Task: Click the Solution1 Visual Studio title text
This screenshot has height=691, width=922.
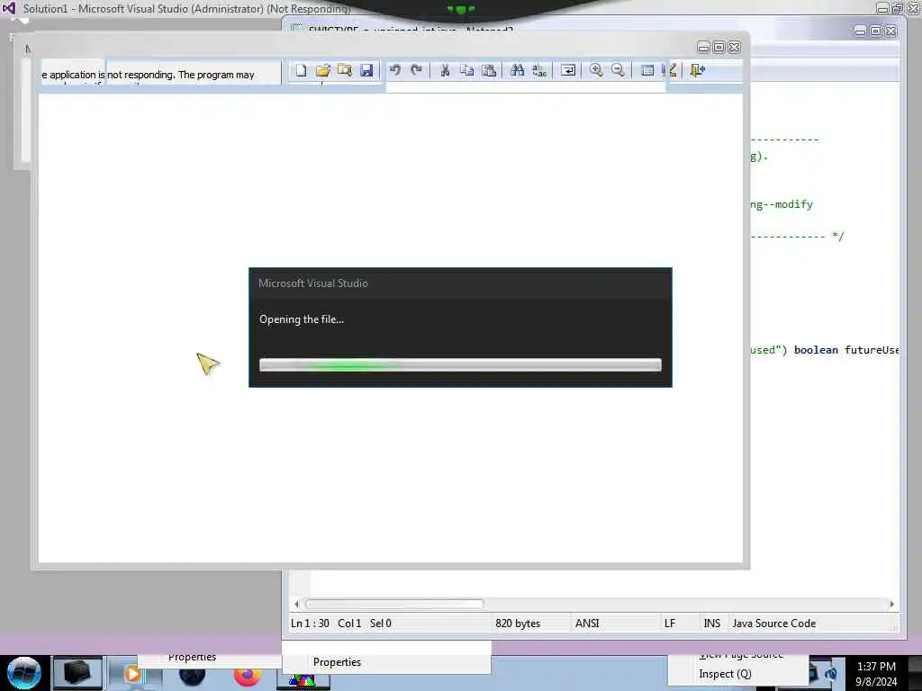Action: (x=187, y=9)
